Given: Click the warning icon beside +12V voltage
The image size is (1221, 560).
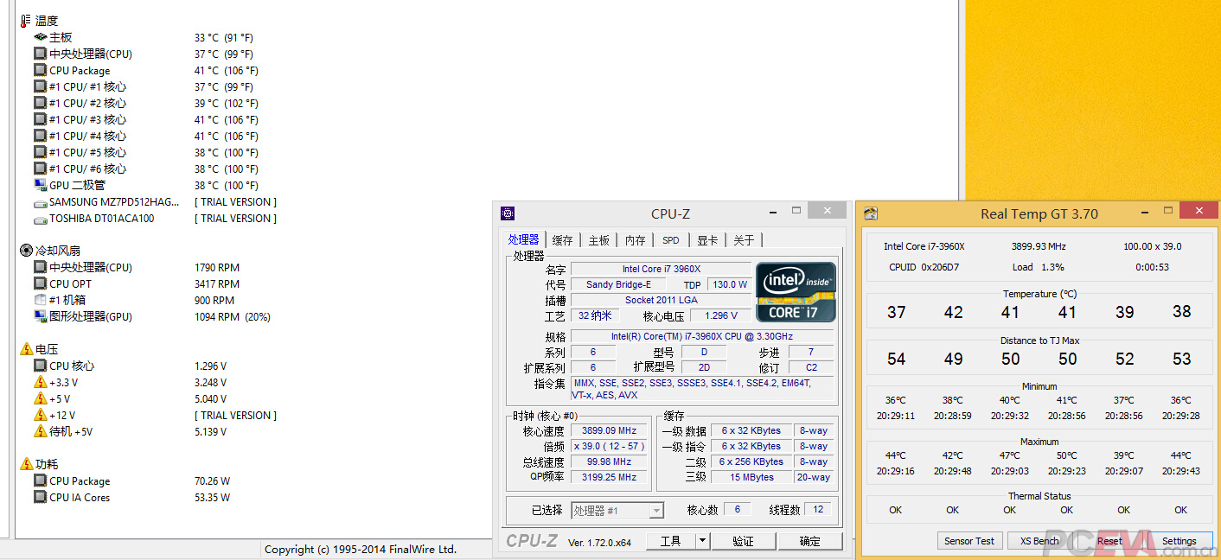Looking at the screenshot, I should [40, 415].
